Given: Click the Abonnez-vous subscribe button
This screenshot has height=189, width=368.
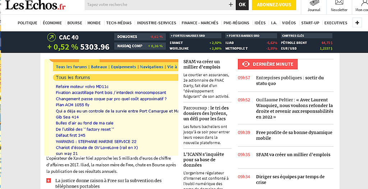Looking at the screenshot, I should [x=274, y=5].
